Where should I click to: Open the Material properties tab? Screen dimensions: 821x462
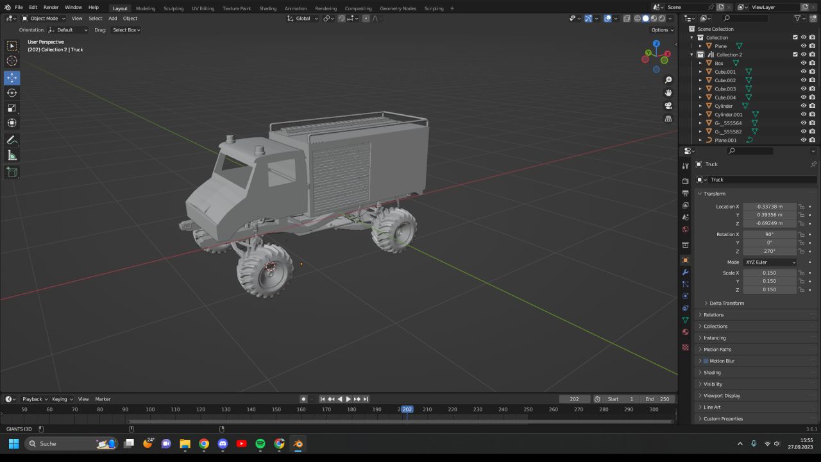coord(685,332)
